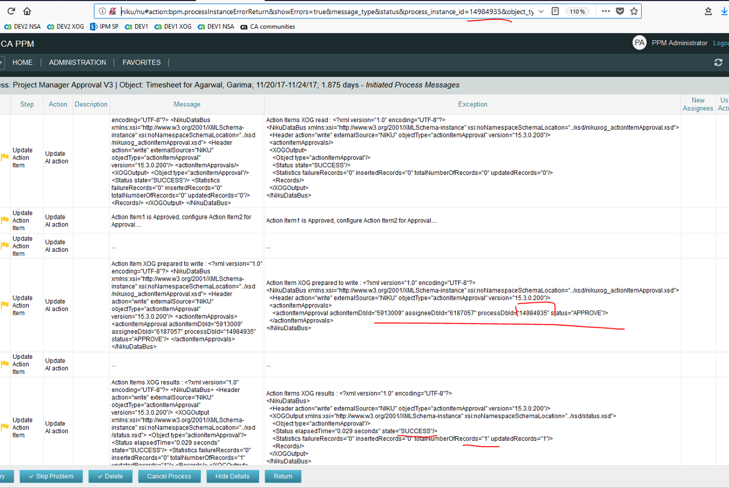Click the Cancel Process button

[169, 476]
